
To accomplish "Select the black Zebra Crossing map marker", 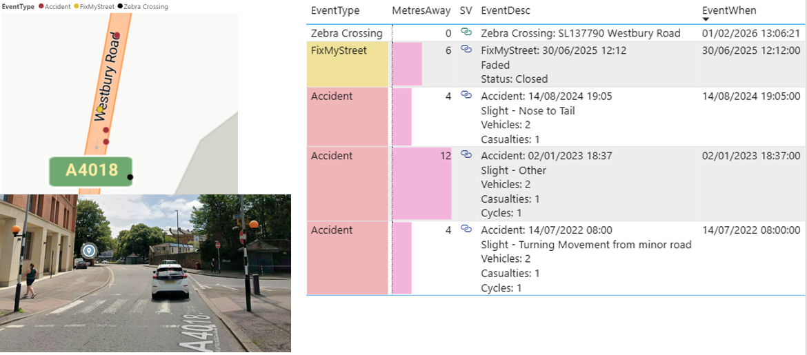I will [x=130, y=177].
